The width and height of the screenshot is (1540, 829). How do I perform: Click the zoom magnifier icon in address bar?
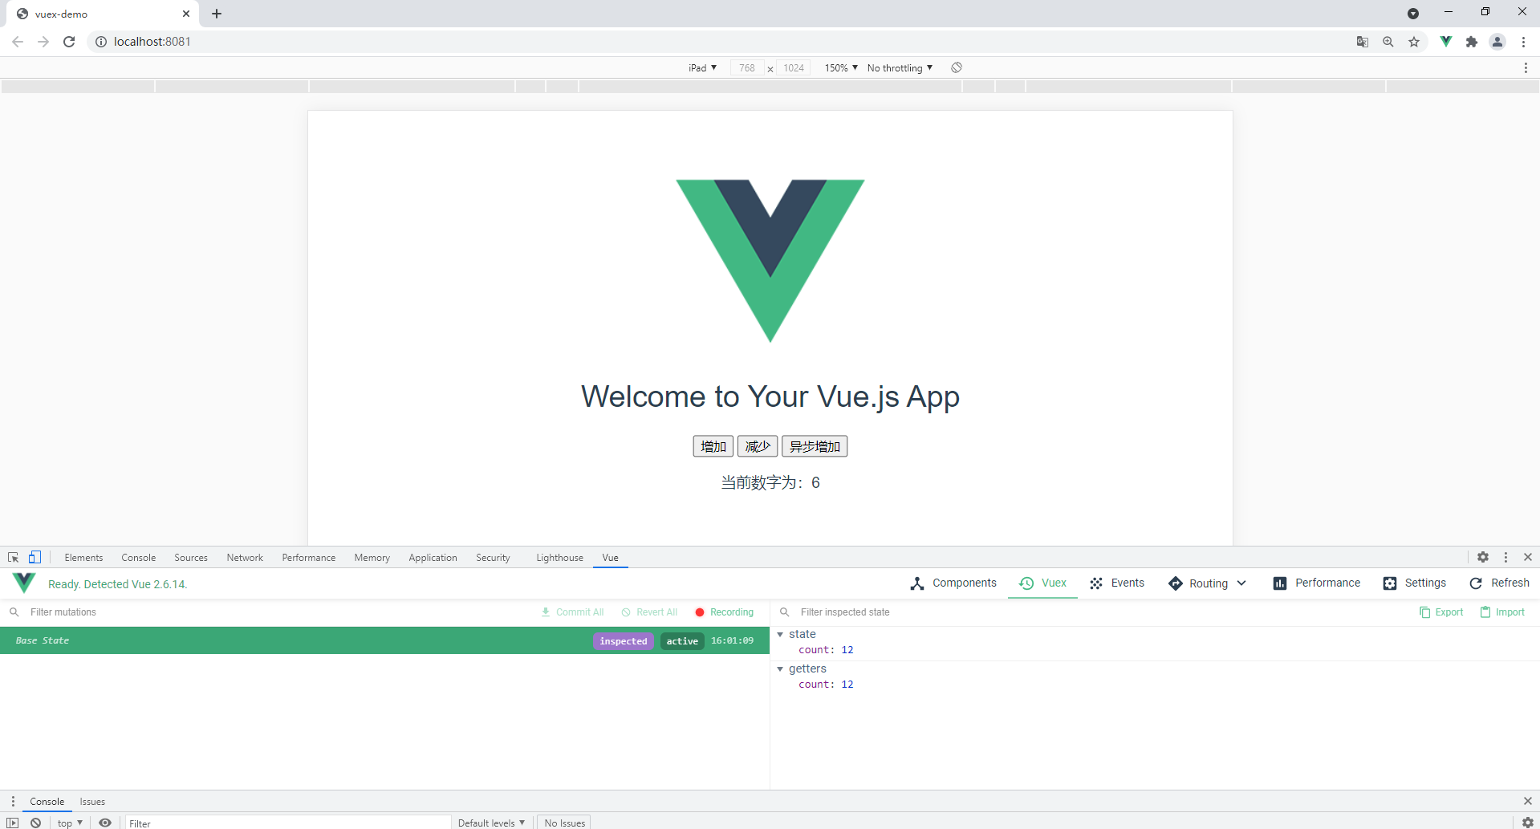click(x=1388, y=42)
